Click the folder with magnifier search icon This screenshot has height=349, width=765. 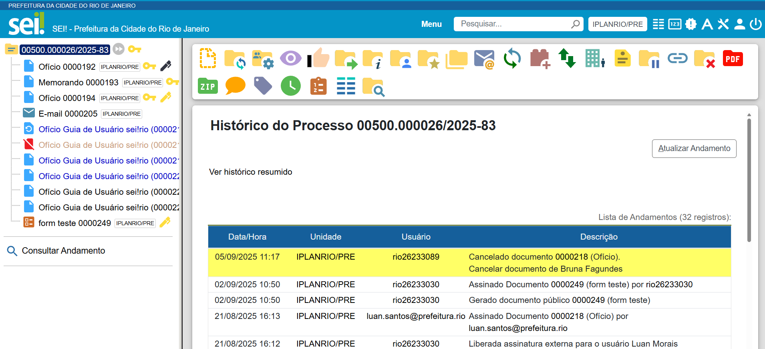coord(373,87)
